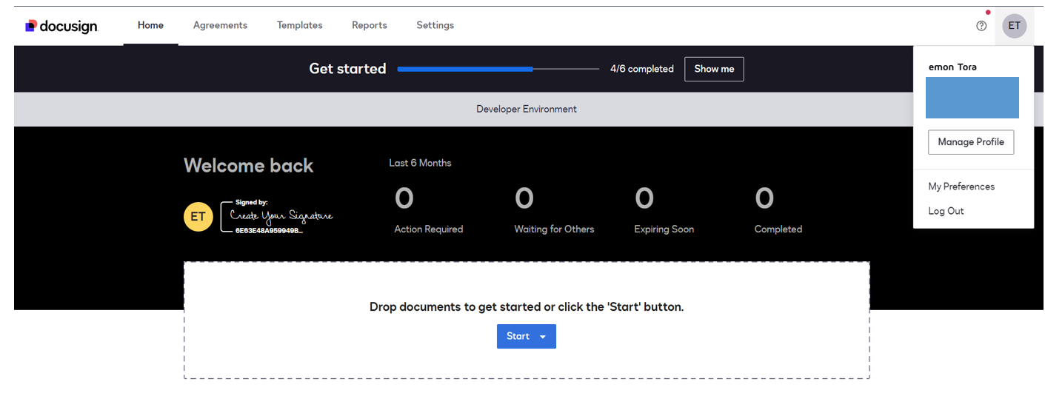Click the 'Get started' heading
Image resolution: width=1045 pixels, height=410 pixels.
[347, 69]
